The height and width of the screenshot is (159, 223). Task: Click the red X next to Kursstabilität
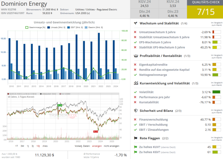[135, 102]
